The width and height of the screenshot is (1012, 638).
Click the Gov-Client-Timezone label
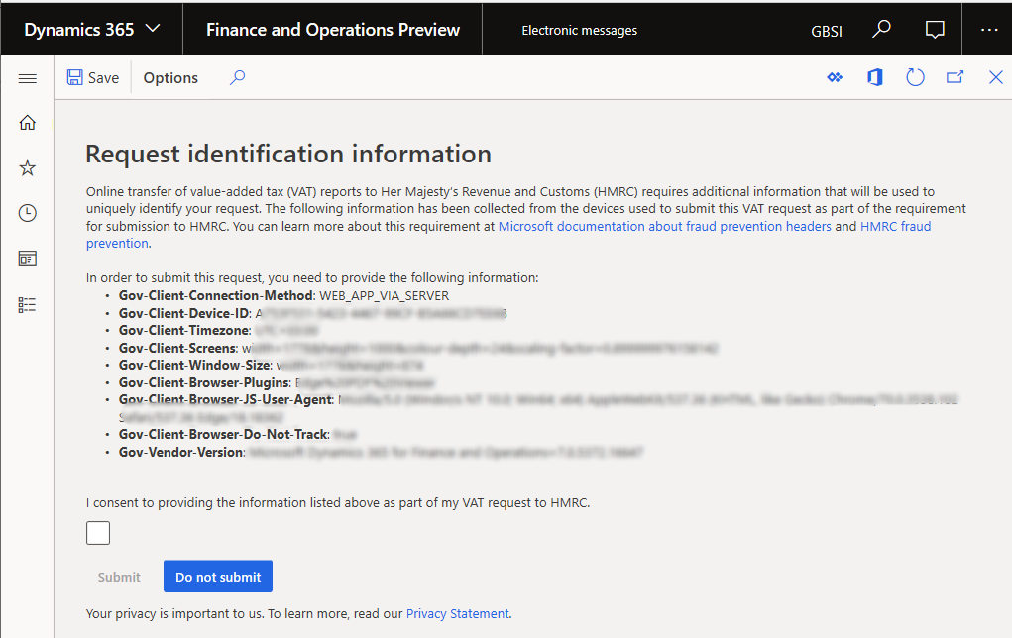(x=184, y=330)
